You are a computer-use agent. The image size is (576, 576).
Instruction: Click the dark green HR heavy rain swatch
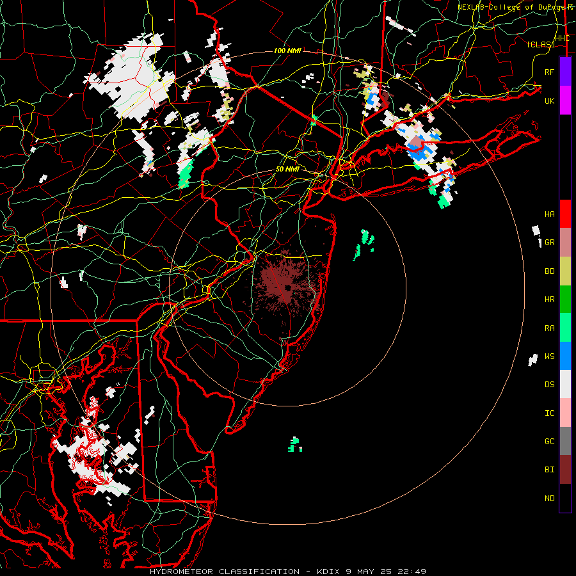pos(565,300)
